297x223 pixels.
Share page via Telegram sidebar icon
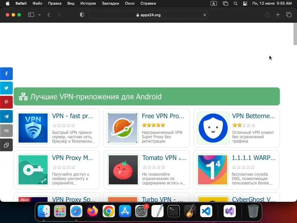(x=6, y=116)
